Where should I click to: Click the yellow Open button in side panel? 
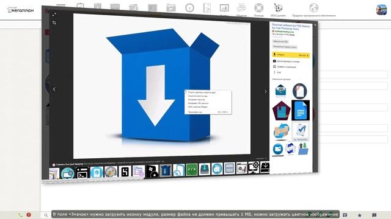(291, 55)
